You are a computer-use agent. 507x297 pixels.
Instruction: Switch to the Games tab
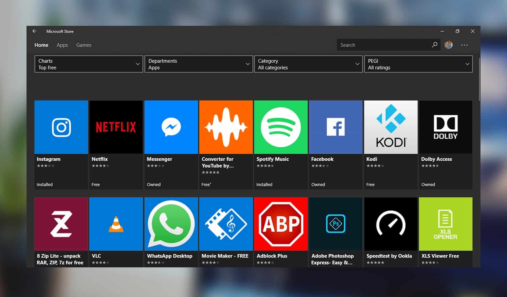84,45
